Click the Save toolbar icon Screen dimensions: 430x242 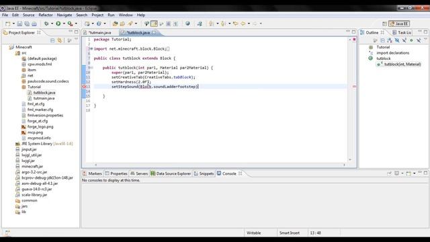19,24
